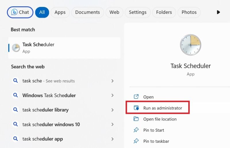
Task: Choose Pin to Start
Action: click(x=154, y=130)
